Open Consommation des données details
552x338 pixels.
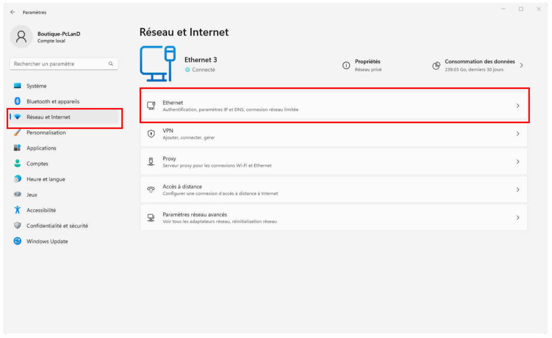(x=478, y=65)
